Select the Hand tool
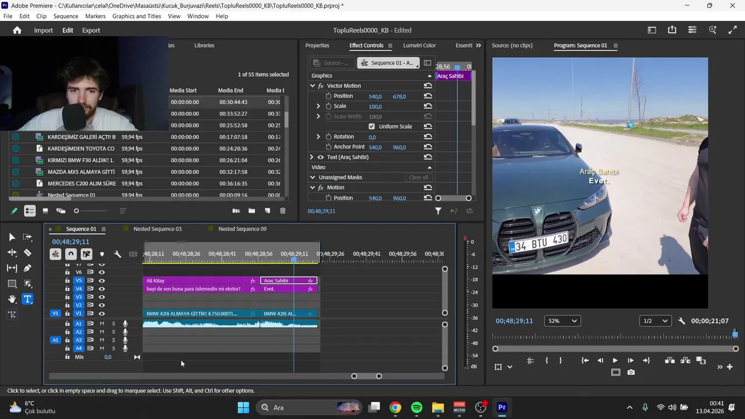This screenshot has width=745, height=419. point(12,299)
